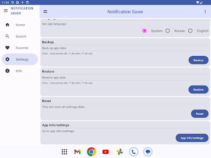Select the Korean language radio button

168,30
